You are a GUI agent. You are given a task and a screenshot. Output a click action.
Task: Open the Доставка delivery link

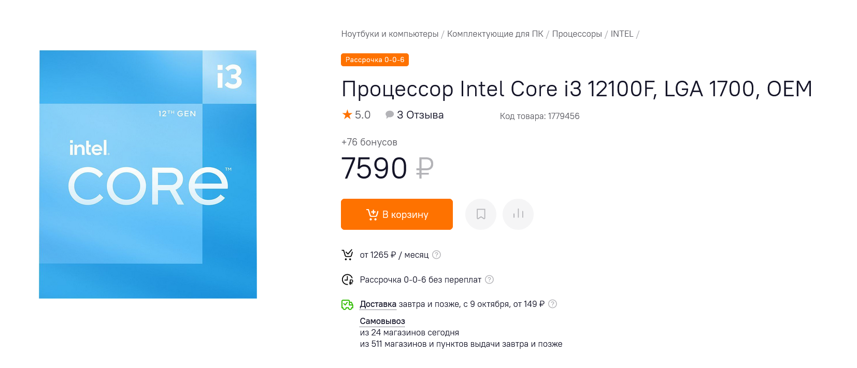(x=378, y=304)
